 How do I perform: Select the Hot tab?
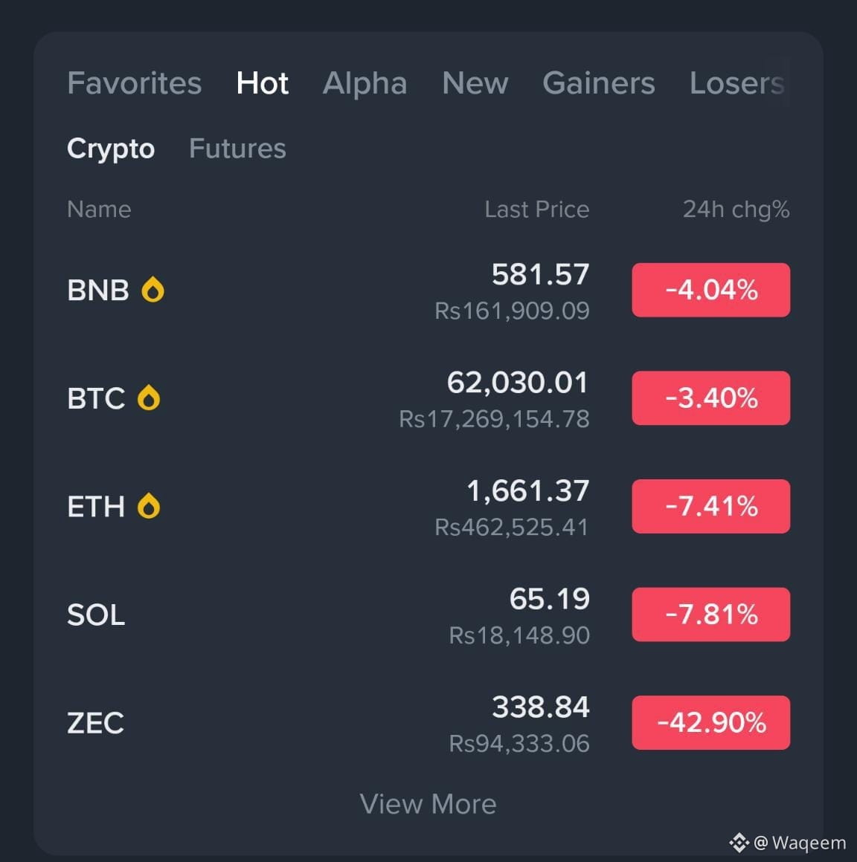[x=262, y=83]
